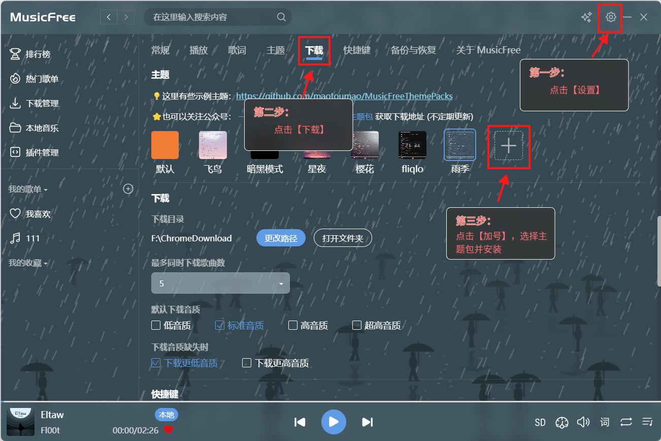Image resolution: width=661 pixels, height=441 pixels.
Task: Open max simultaneous downloads dropdown showing 5
Action: (x=220, y=283)
